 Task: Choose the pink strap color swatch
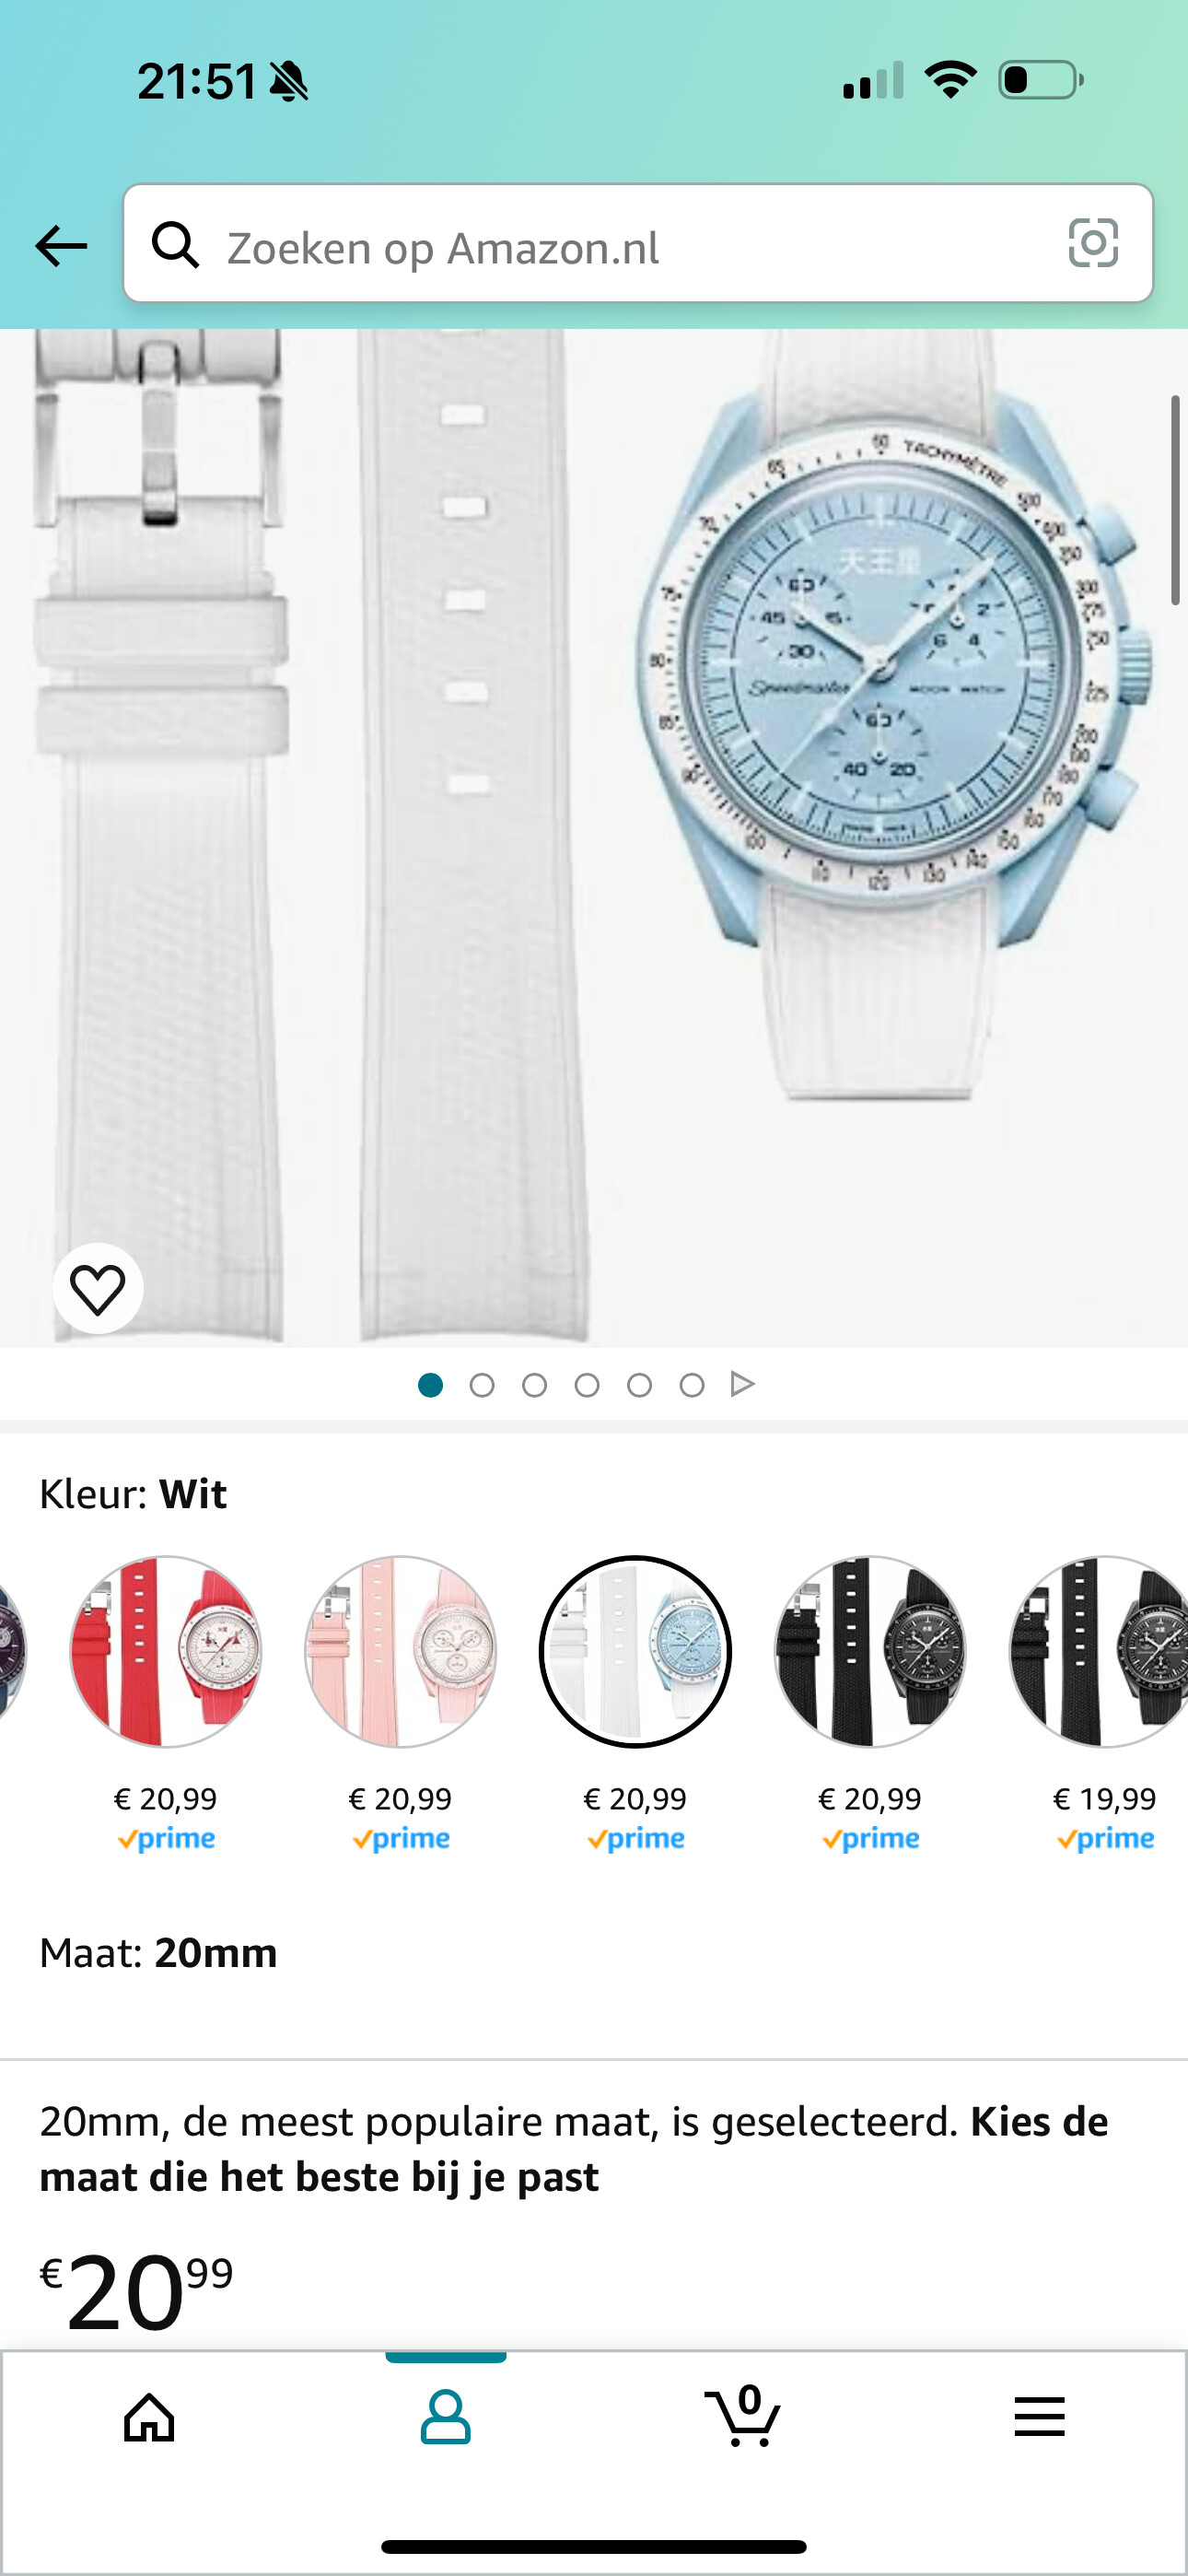click(x=401, y=1652)
